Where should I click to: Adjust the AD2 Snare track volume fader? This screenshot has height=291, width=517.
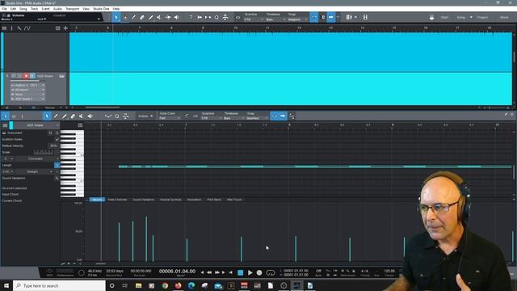(25, 81)
